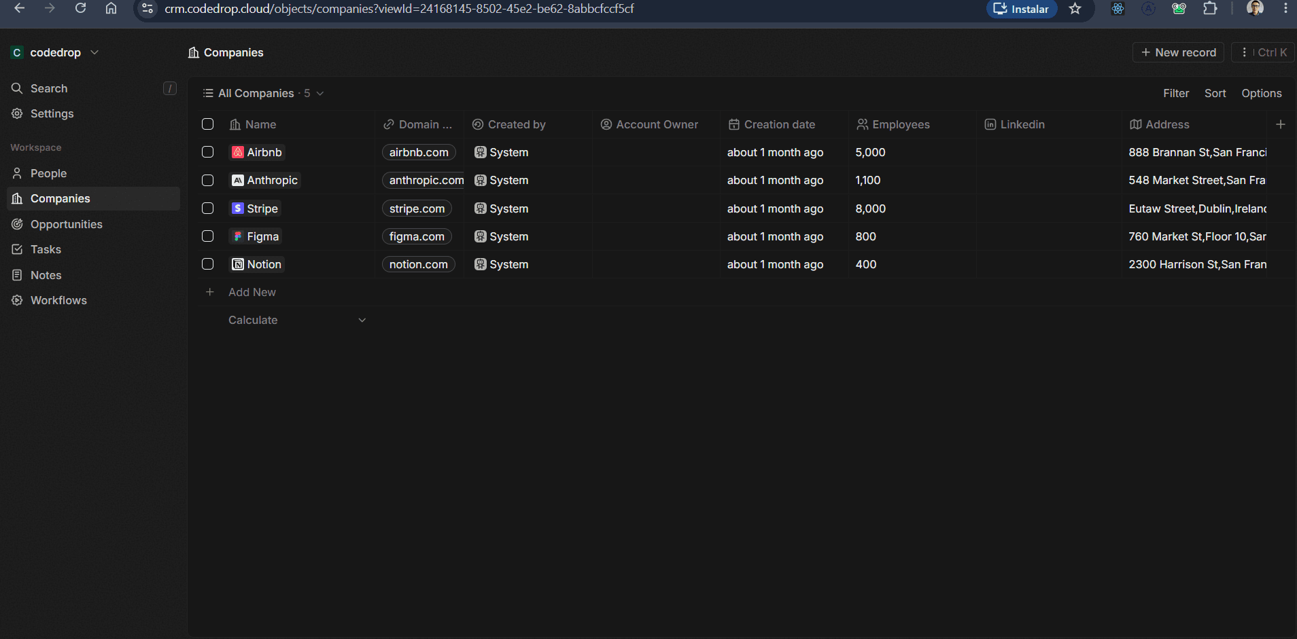
Task: Open the browser profile avatar
Action: pos(1255,8)
